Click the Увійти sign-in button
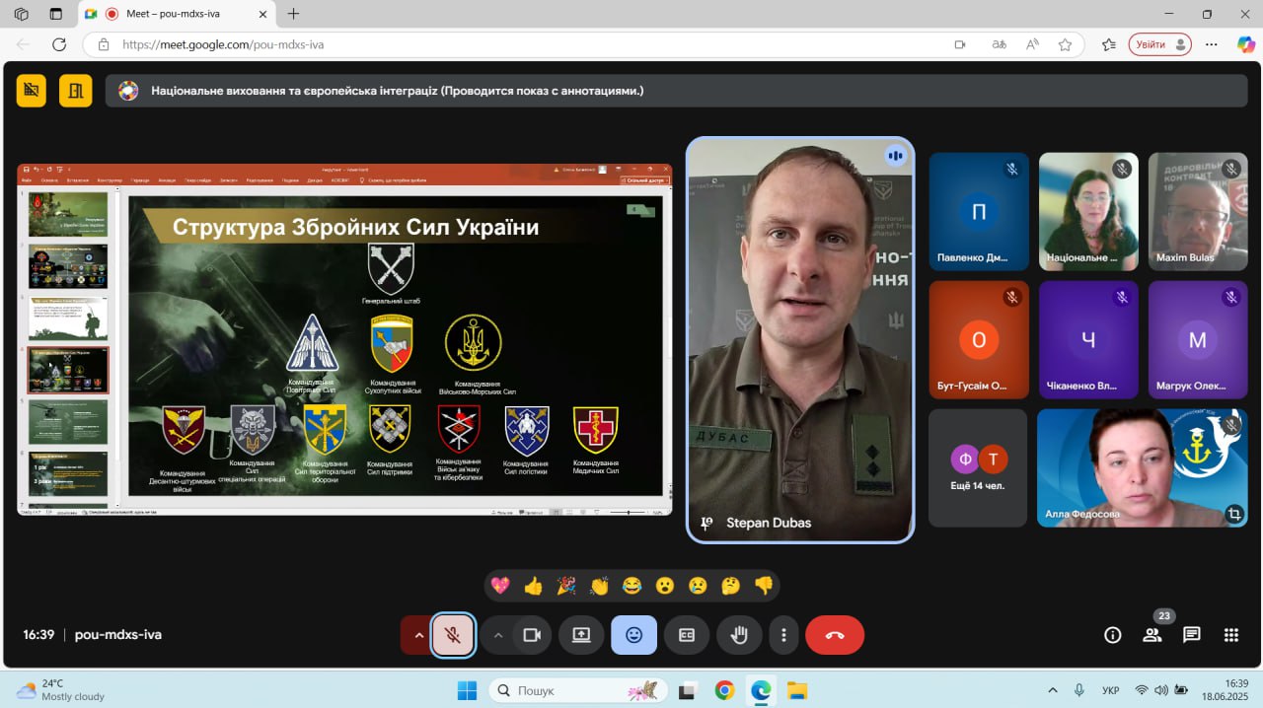The width and height of the screenshot is (1263, 708). pos(1159,44)
